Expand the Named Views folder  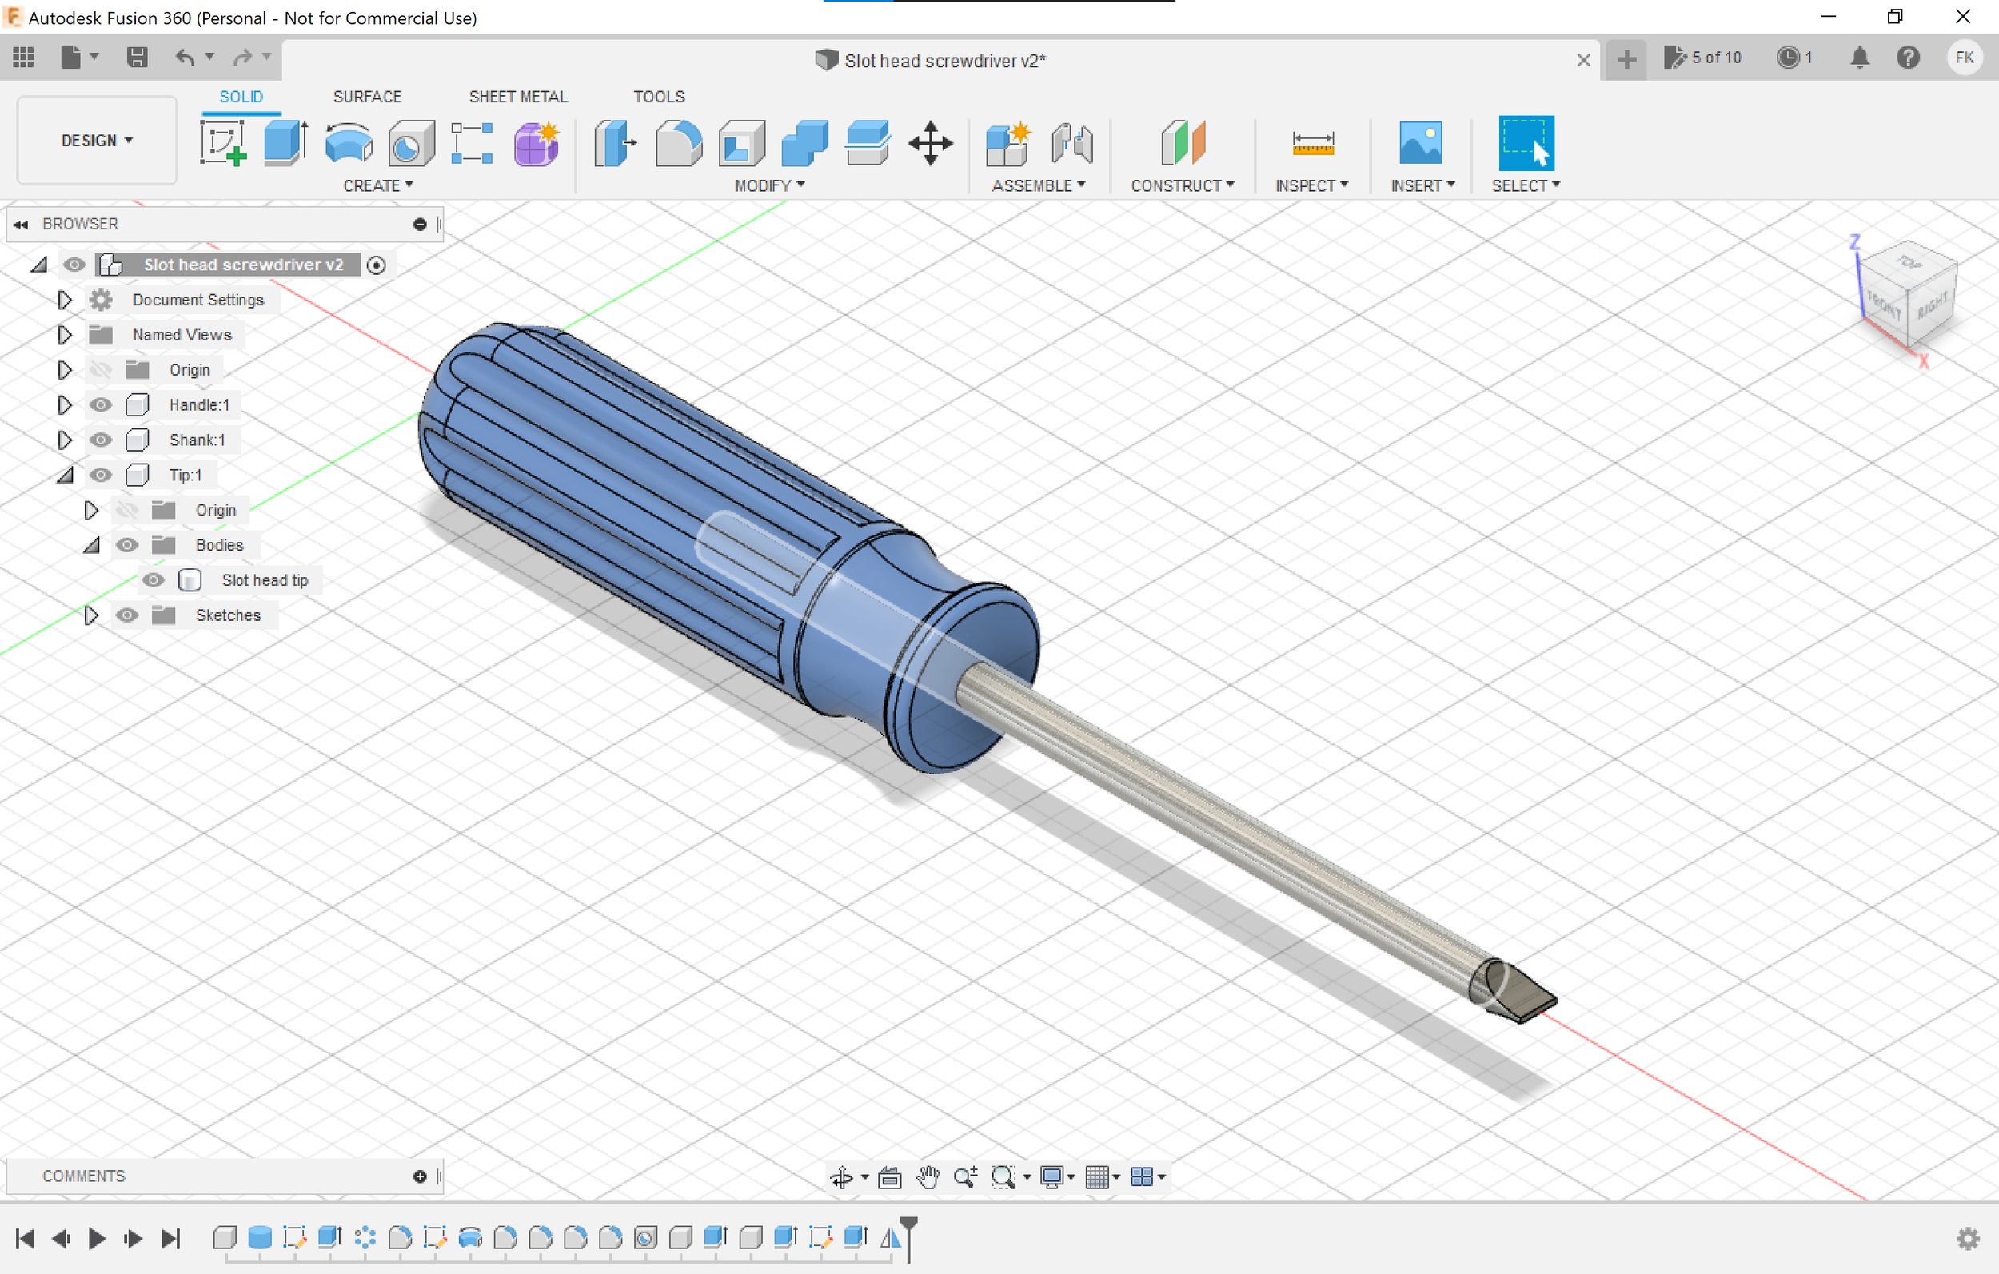pyautogui.click(x=65, y=334)
